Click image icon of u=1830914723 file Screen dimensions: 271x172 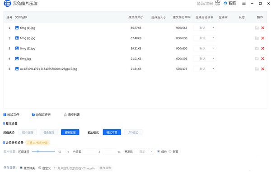click(x=17, y=69)
